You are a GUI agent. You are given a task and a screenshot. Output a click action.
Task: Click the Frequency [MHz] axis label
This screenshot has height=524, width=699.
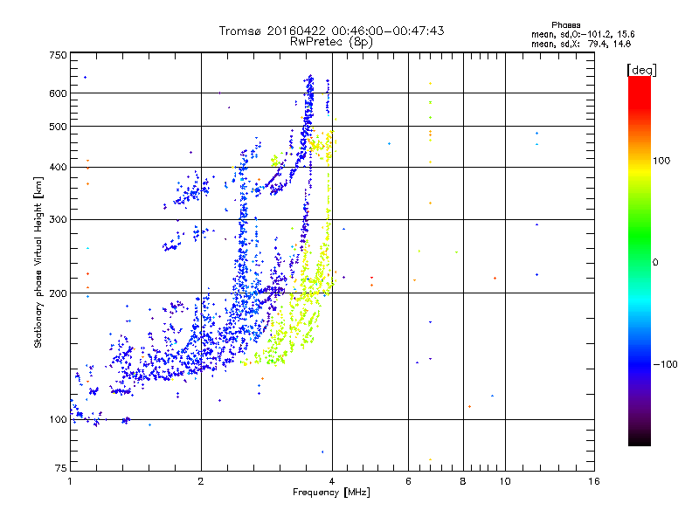331,493
